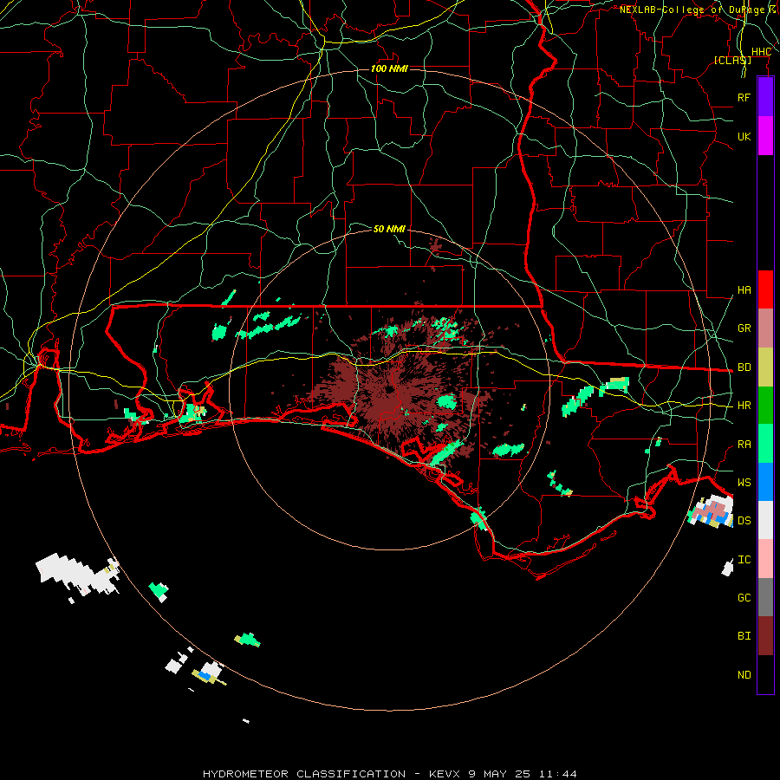The width and height of the screenshot is (780, 780).
Task: Click the IC legend label
Action: (744, 560)
